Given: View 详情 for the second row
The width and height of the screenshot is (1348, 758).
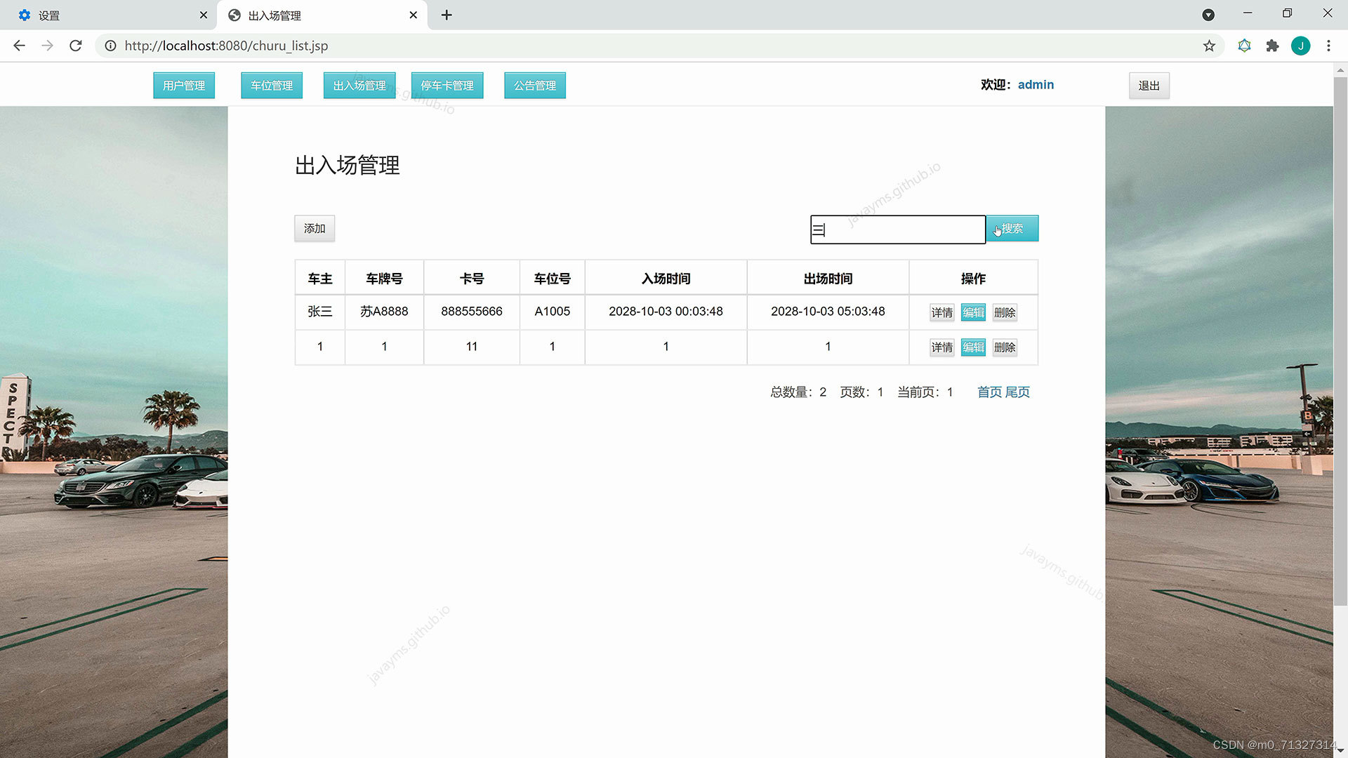Looking at the screenshot, I should (x=941, y=347).
